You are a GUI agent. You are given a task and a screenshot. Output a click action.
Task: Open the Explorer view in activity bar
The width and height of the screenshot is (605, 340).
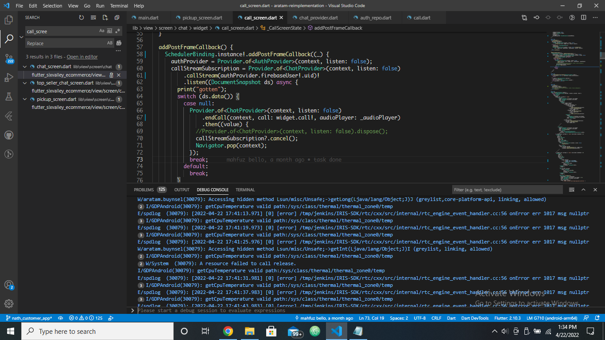pyautogui.click(x=9, y=20)
